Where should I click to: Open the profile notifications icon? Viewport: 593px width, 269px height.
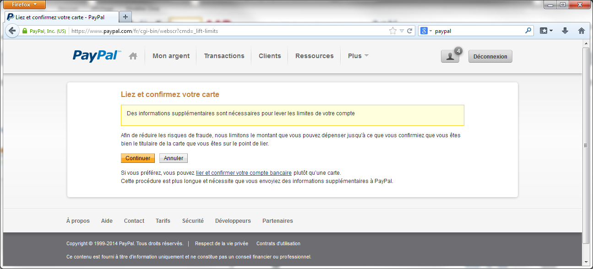(450, 56)
